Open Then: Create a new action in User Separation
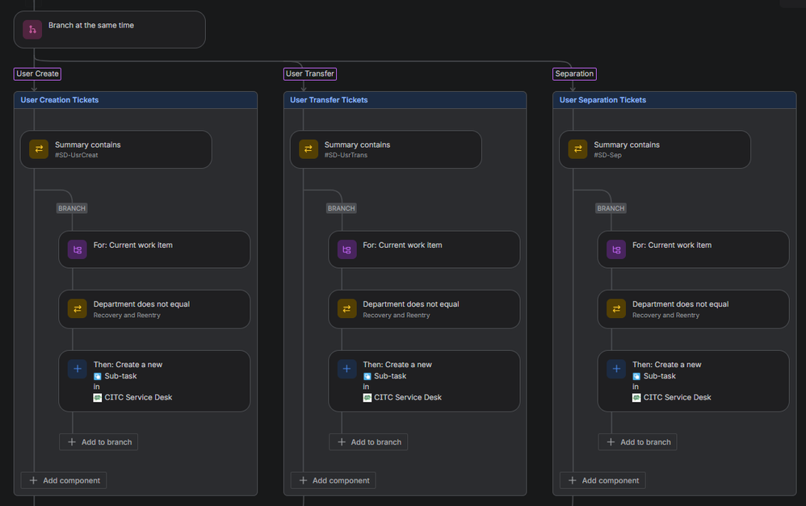Screen dimensions: 806x506 [x=694, y=381]
